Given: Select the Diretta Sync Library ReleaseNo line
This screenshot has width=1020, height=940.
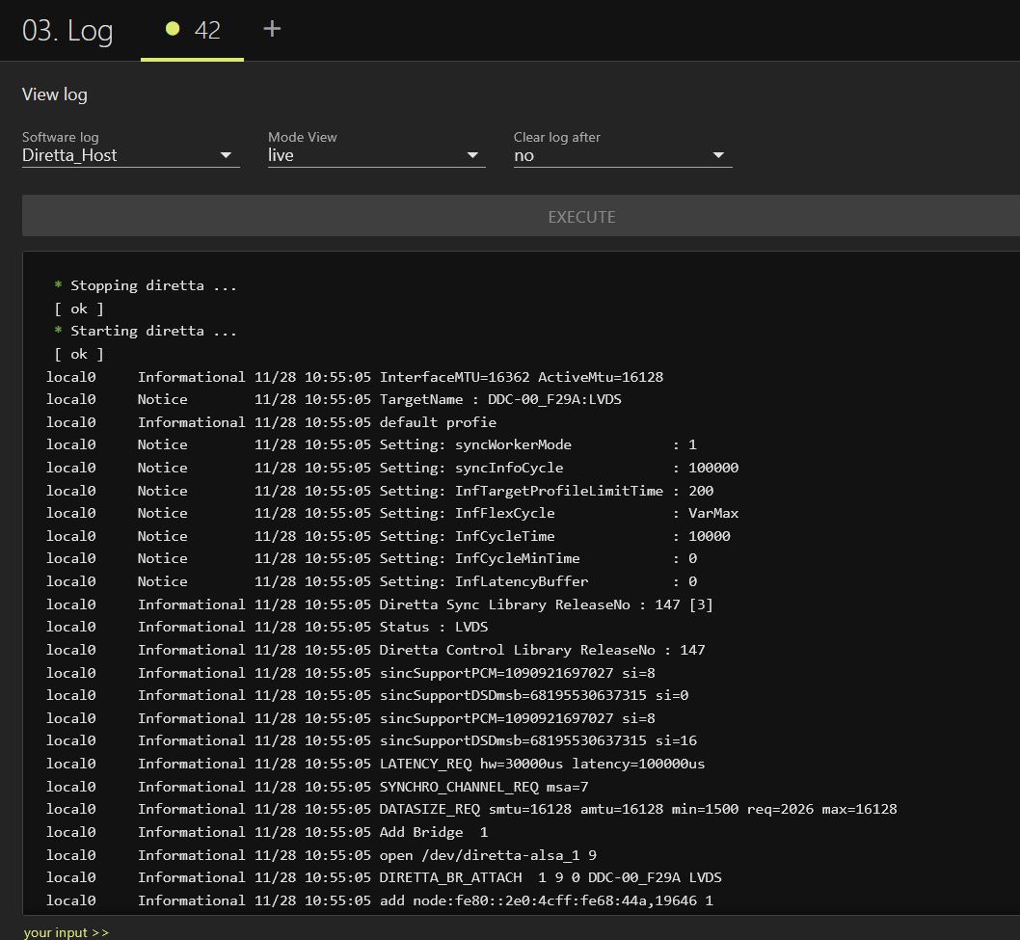Looking at the screenshot, I should 379,605.
